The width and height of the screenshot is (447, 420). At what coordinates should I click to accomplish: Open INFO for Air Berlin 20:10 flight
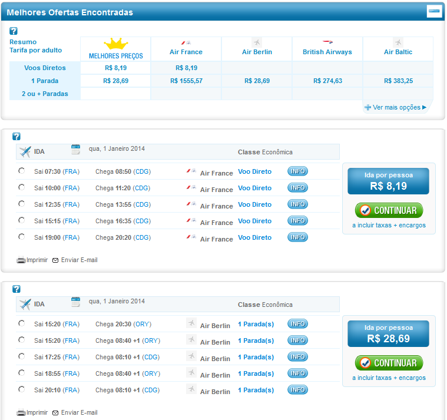coord(297,390)
